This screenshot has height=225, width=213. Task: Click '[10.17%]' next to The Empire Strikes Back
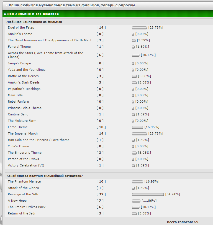click(148, 207)
